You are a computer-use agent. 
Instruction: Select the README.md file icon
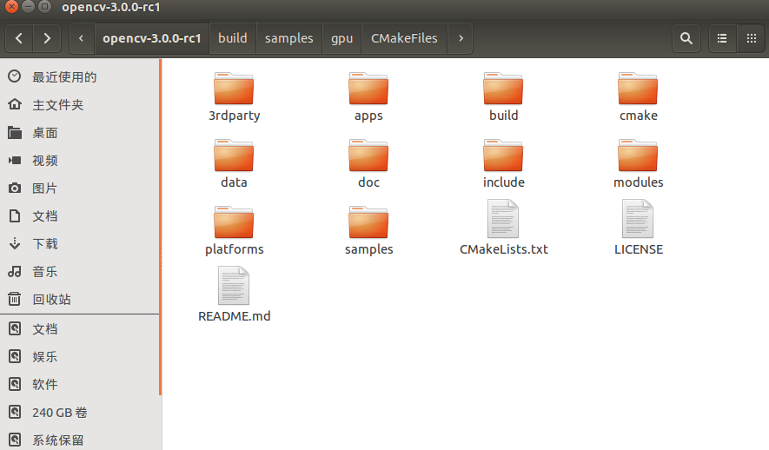(x=234, y=285)
